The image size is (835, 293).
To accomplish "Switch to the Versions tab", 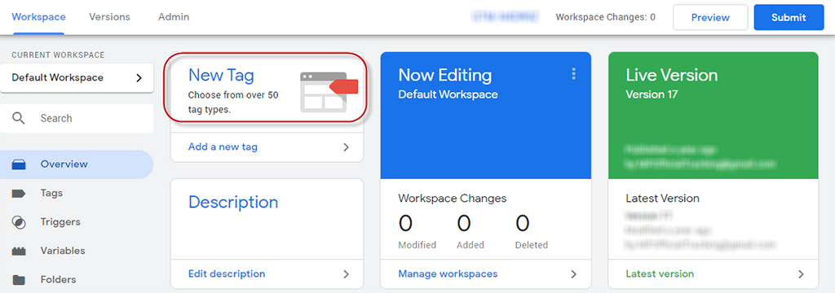I will [110, 17].
